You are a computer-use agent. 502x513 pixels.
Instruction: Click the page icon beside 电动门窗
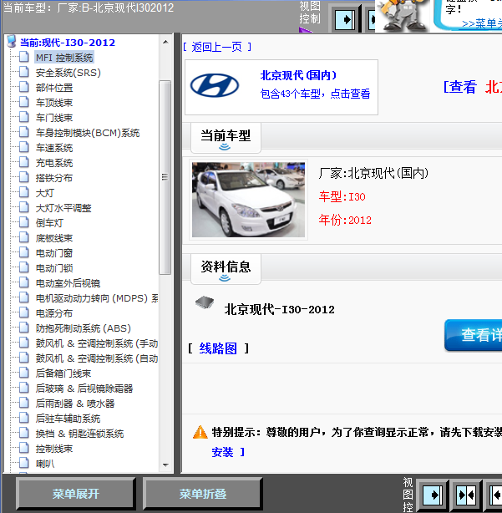[x=24, y=252]
